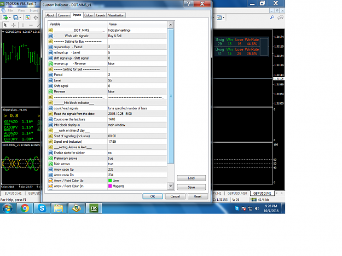Open the File menu

10,10
